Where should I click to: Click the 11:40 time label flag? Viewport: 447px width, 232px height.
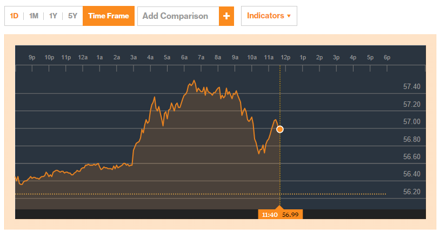[x=269, y=215]
